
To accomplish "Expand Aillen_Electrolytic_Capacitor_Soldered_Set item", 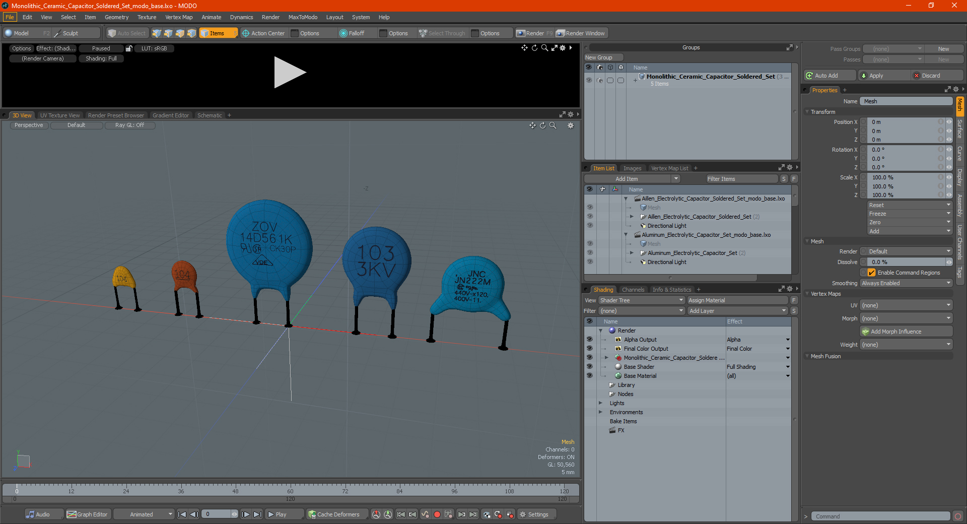I will click(632, 217).
